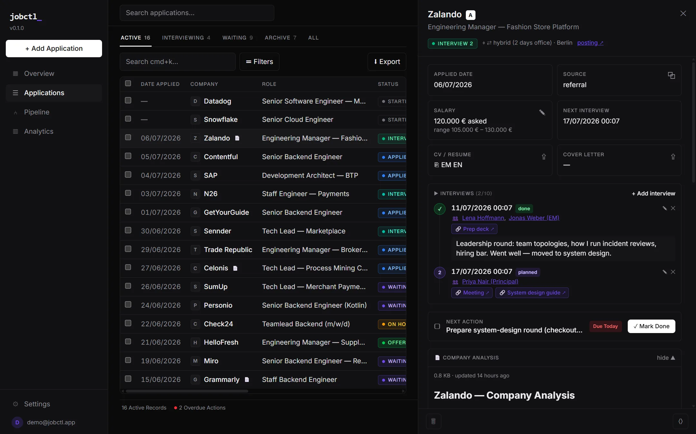This screenshot has width=696, height=434.
Task: Click the 2 Overdue Actions indicator
Action: (200, 408)
